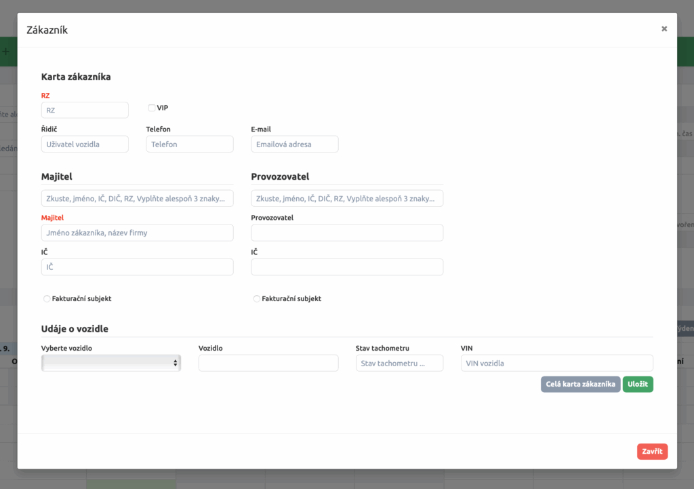The image size is (694, 489).
Task: Focus the RZ input field
Action: pos(85,110)
